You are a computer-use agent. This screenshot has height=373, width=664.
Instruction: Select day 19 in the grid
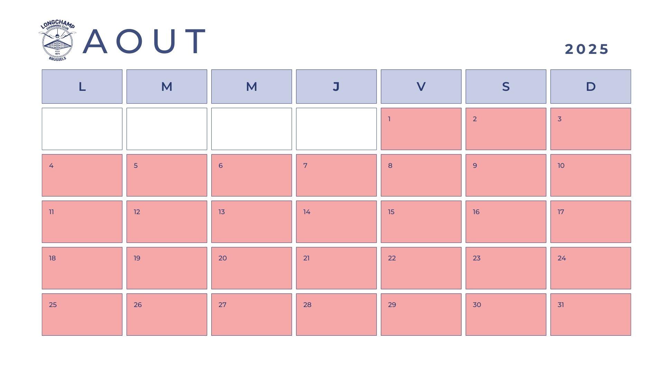click(x=167, y=268)
